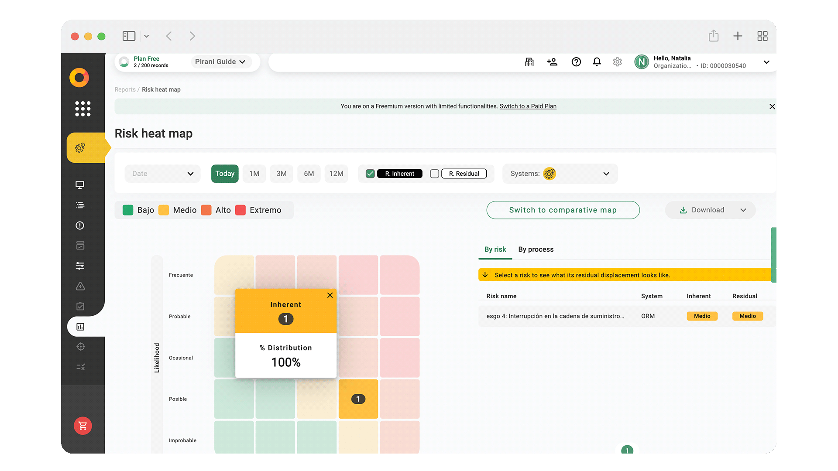
Task: Open the help question mark icon
Action: 576,62
